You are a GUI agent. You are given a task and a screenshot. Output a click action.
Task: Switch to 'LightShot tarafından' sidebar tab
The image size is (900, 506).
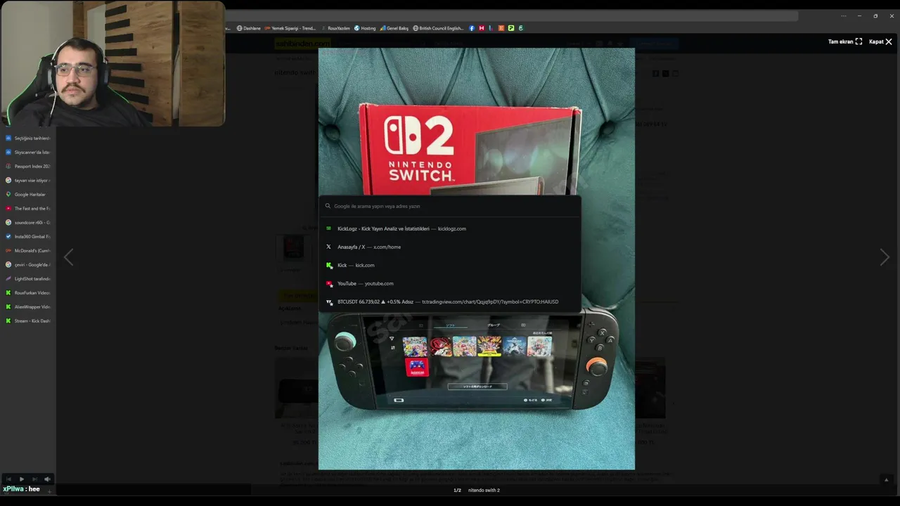click(x=28, y=279)
